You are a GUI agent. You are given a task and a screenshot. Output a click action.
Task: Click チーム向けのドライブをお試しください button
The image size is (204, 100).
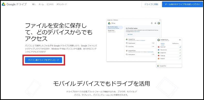pos(182,4)
